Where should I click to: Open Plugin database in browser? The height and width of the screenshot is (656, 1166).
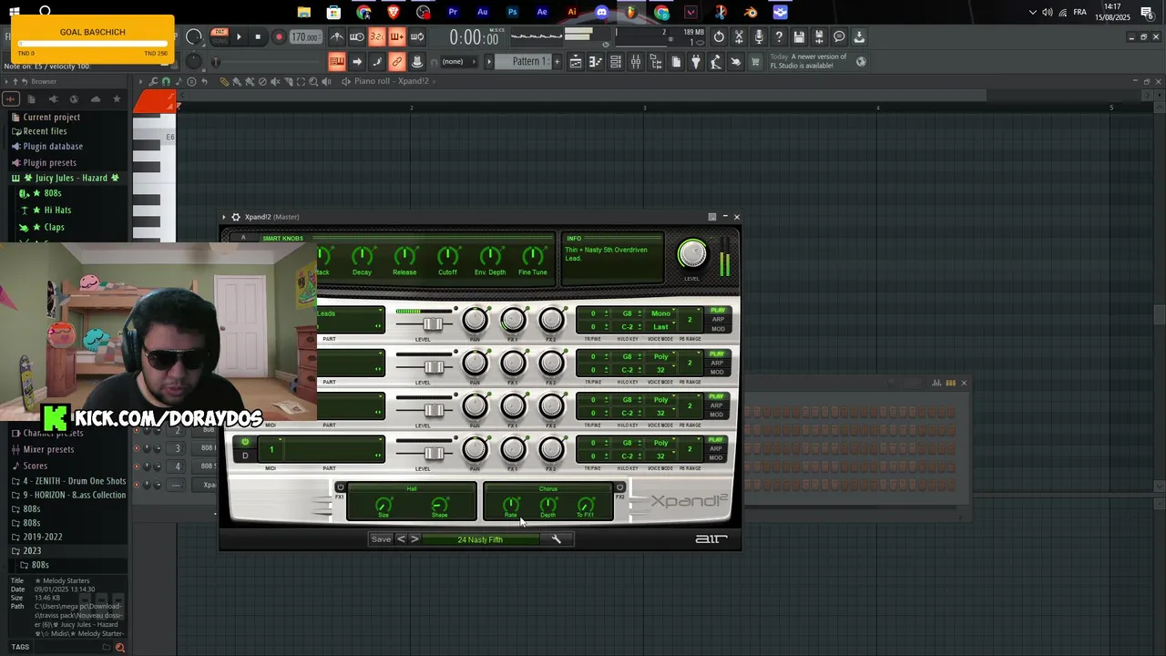coord(53,146)
